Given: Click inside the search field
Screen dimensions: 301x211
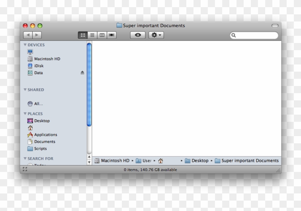Looking at the screenshot, I should coord(254,35).
